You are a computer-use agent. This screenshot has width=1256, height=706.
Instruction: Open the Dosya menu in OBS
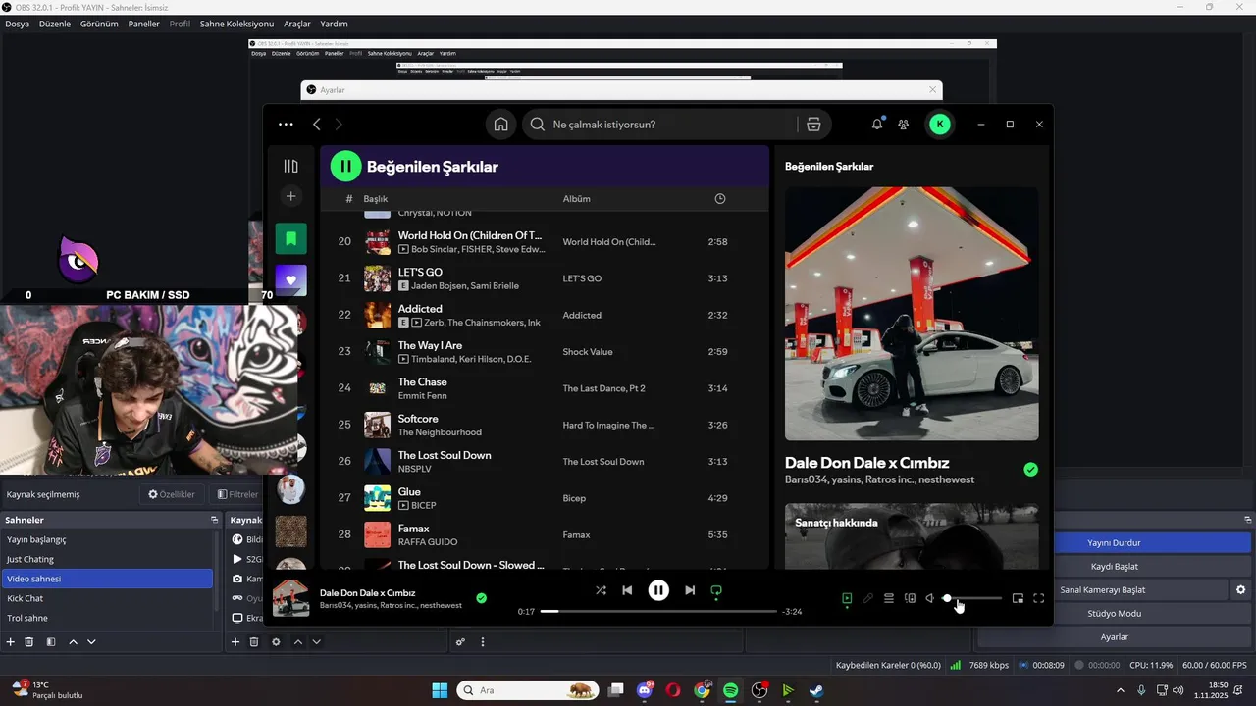[x=18, y=24]
